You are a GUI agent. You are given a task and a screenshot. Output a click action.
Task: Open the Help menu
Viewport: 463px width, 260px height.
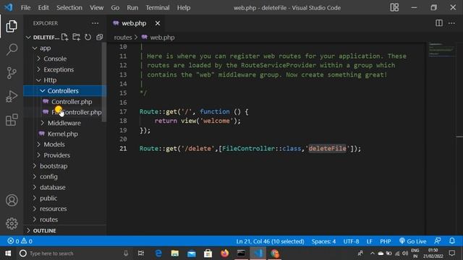[184, 8]
